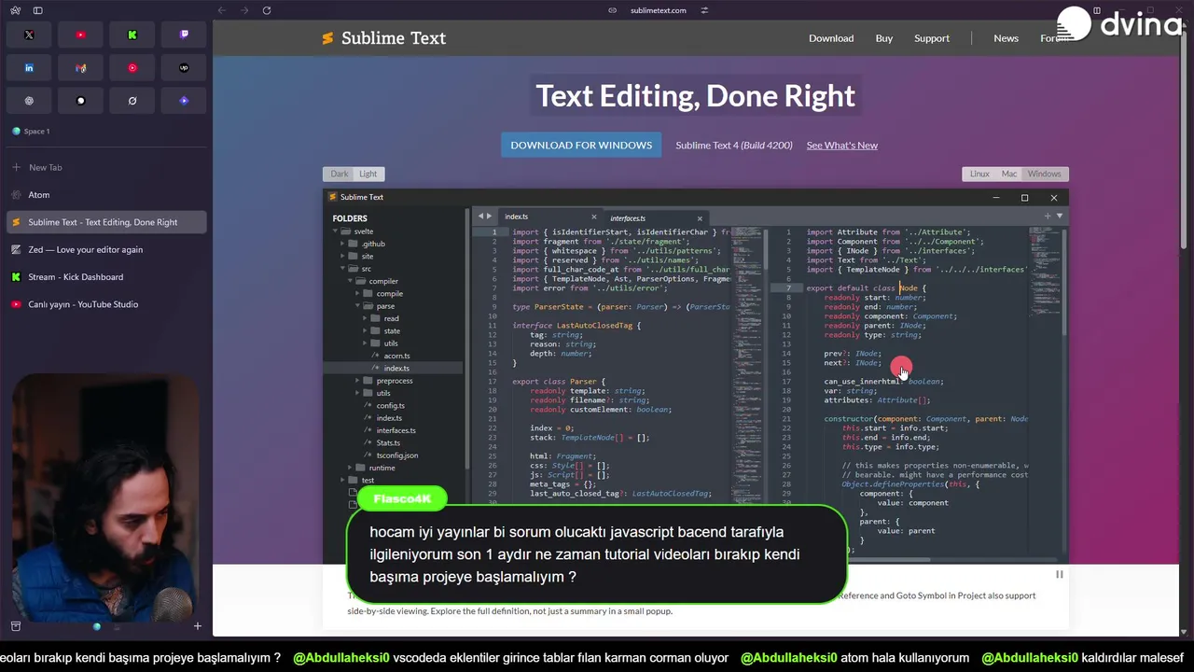Open the ChatGPT pinned tab
The width and height of the screenshot is (1194, 672).
click(x=29, y=101)
